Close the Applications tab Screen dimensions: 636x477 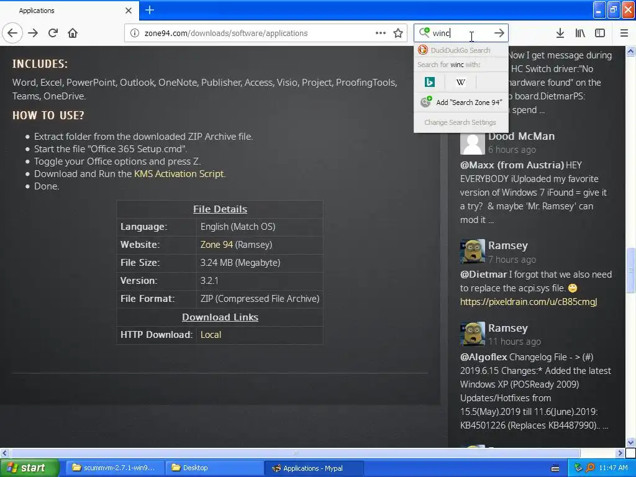coord(129,10)
